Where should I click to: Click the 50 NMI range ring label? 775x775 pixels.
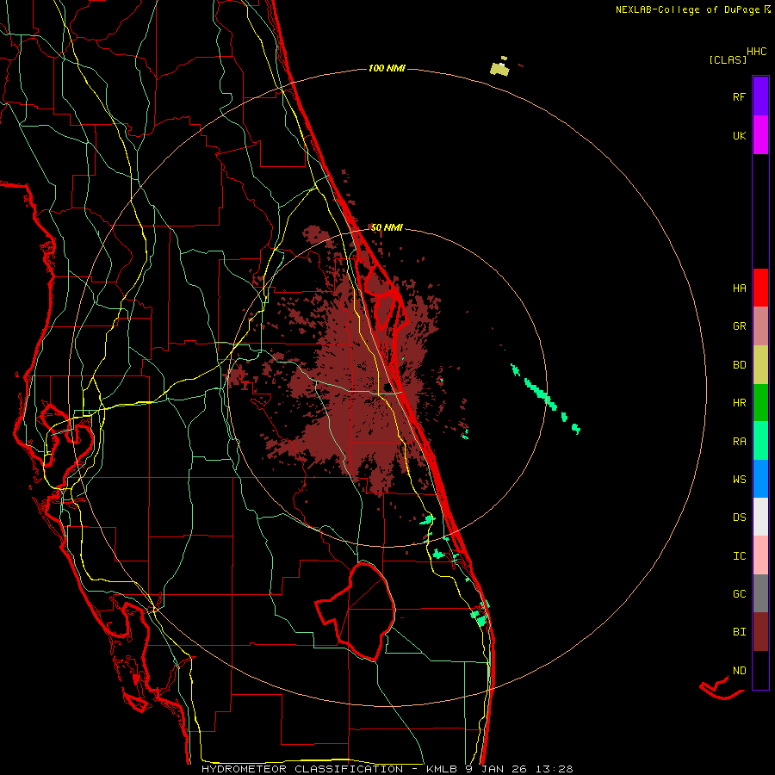pyautogui.click(x=387, y=227)
